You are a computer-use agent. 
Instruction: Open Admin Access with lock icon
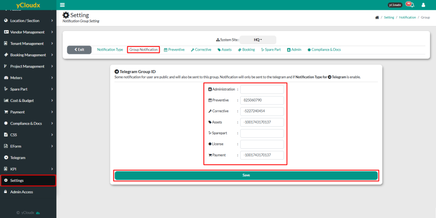click(21, 192)
